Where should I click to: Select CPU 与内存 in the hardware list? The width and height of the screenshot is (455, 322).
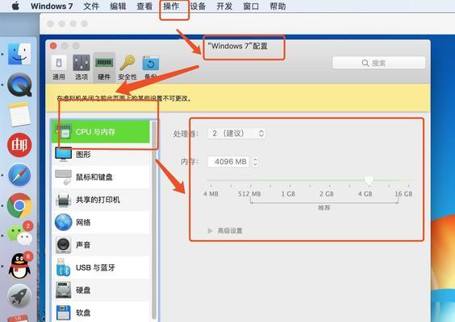coord(101,132)
